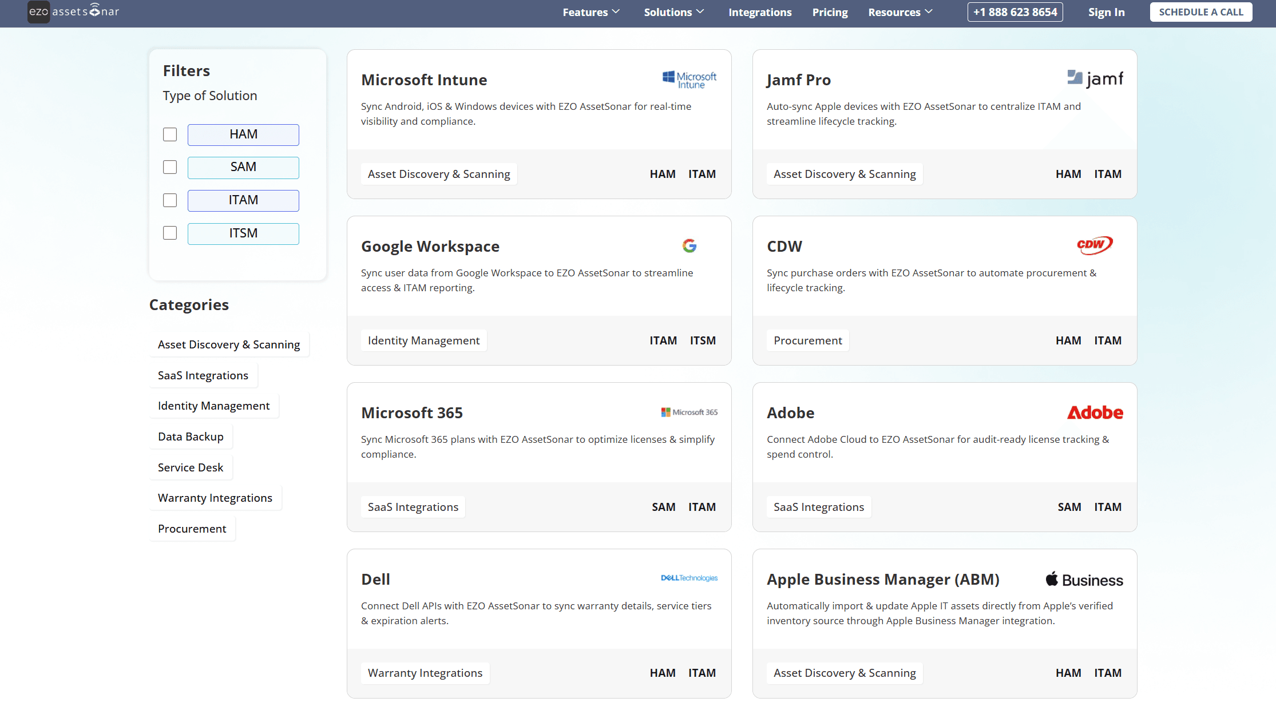Click the Google G logo
The width and height of the screenshot is (1276, 706).
[x=689, y=246]
